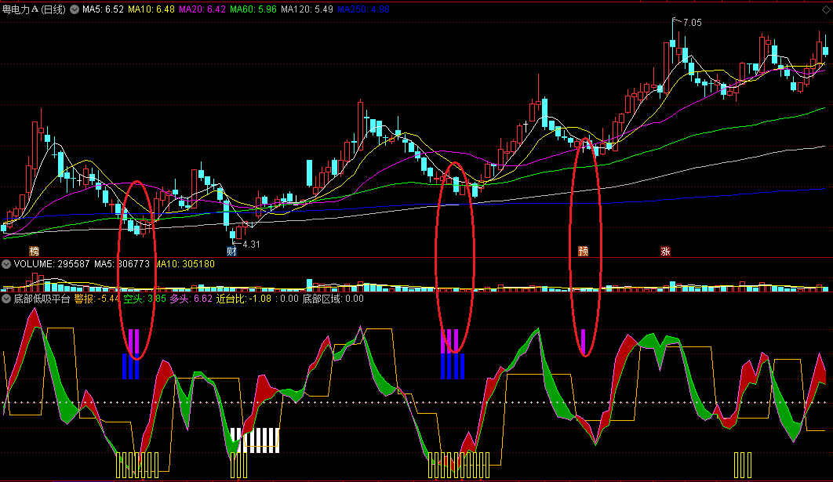833x482 pixels.
Task: Select the volume MA5: 306773 label
Action: point(122,264)
